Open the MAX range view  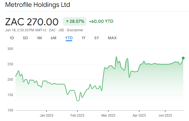point(112,38)
